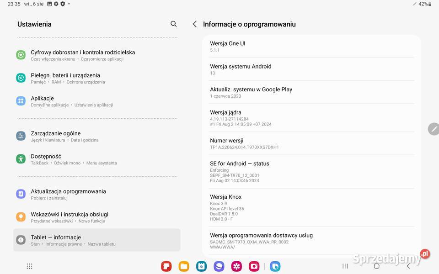
Task: Launch the Samsung Internet browser icon
Action: point(219,266)
